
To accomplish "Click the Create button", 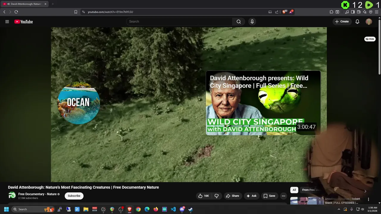I will click(342, 22).
